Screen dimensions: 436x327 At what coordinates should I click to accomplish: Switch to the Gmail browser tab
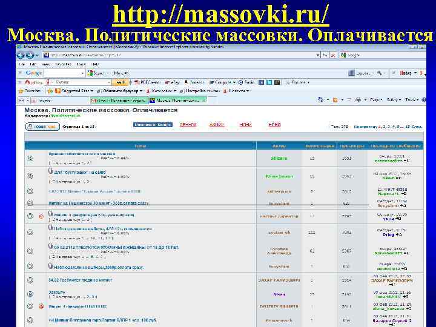coord(119,101)
